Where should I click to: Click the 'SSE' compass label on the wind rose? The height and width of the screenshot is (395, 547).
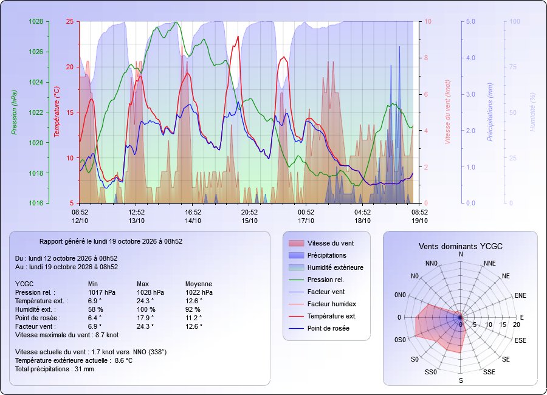pos(489,373)
